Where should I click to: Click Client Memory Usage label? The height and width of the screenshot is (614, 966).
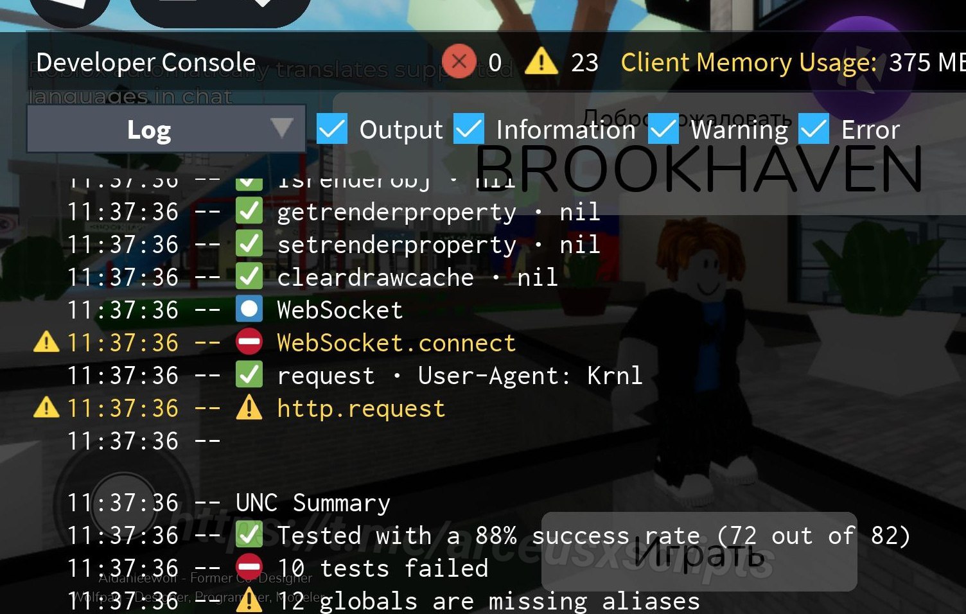(748, 62)
